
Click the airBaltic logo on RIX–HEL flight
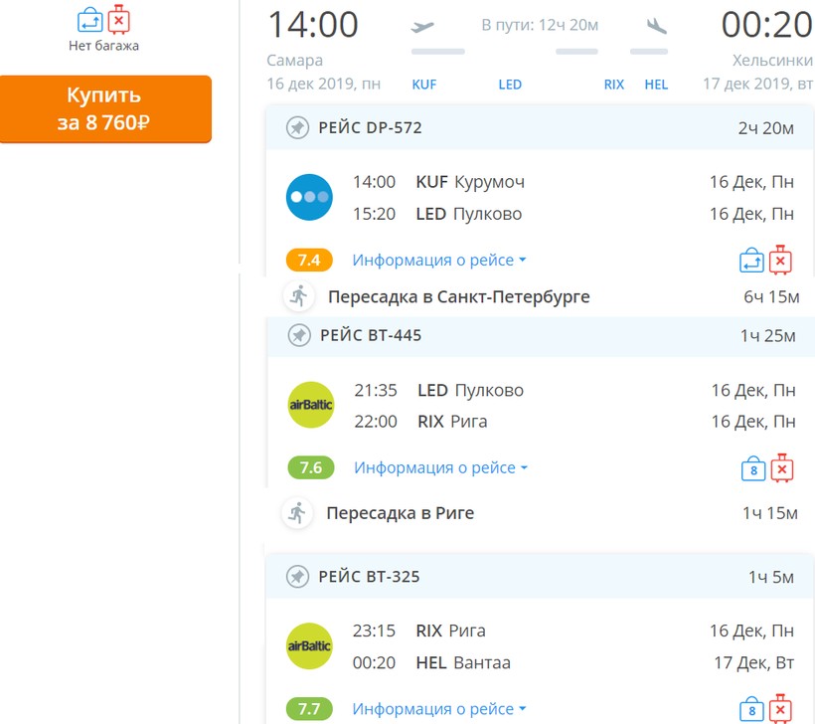click(x=309, y=646)
